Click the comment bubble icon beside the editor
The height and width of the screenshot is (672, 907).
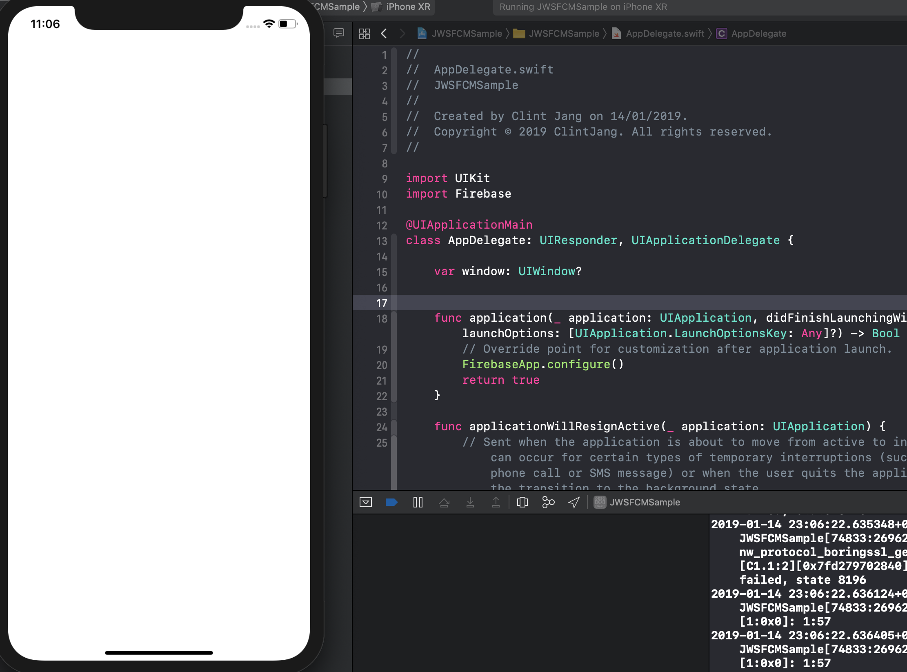339,33
